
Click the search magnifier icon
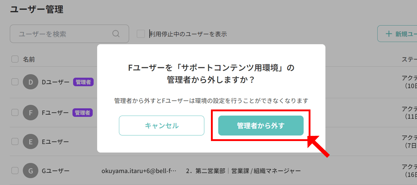tap(116, 34)
